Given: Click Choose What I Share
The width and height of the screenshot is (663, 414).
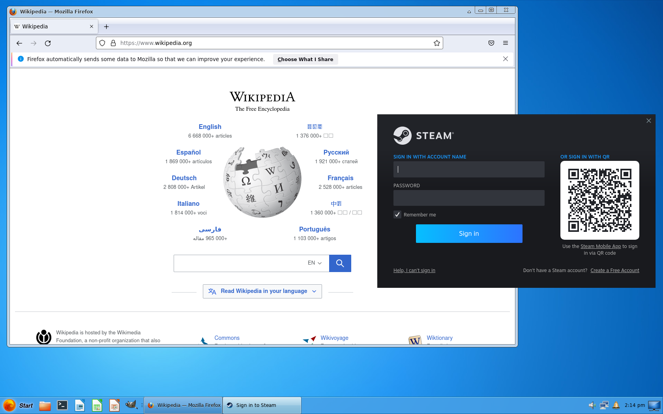Looking at the screenshot, I should pyautogui.click(x=305, y=59).
